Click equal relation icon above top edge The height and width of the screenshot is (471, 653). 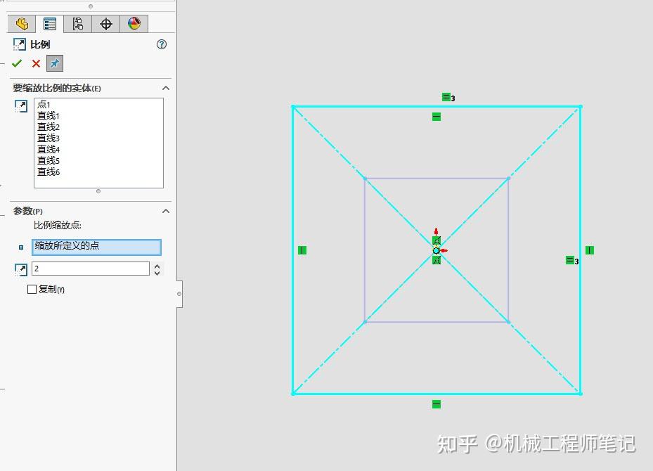tap(446, 97)
